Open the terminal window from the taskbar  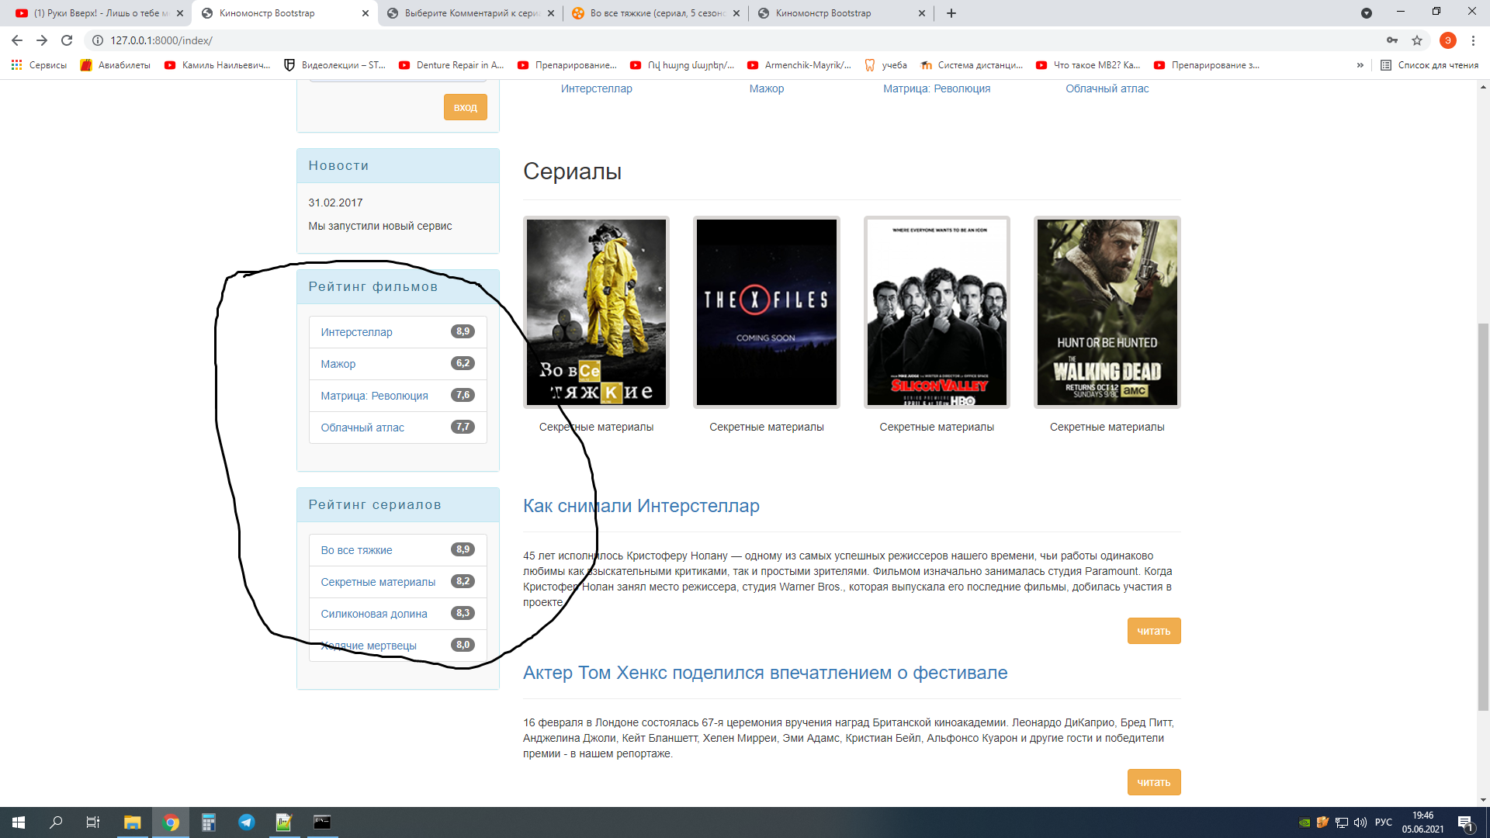pyautogui.click(x=322, y=822)
